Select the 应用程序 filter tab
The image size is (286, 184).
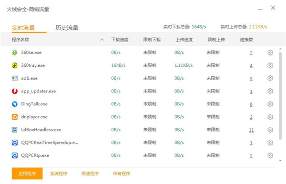(x=27, y=174)
